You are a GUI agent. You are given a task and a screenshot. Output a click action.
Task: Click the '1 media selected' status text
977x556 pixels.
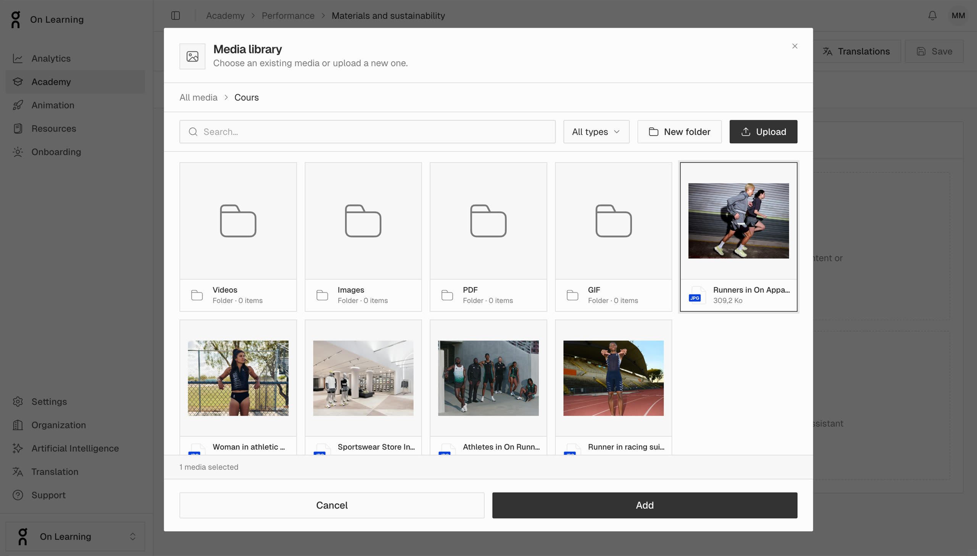[209, 467]
